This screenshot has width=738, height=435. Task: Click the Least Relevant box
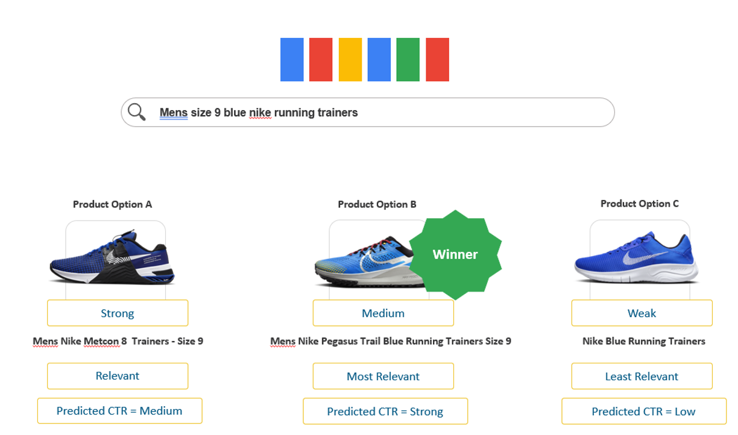(642, 376)
